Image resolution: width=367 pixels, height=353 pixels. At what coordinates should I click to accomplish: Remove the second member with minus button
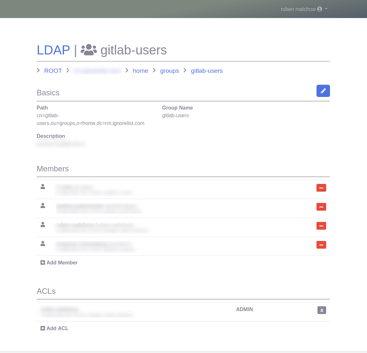click(x=321, y=207)
